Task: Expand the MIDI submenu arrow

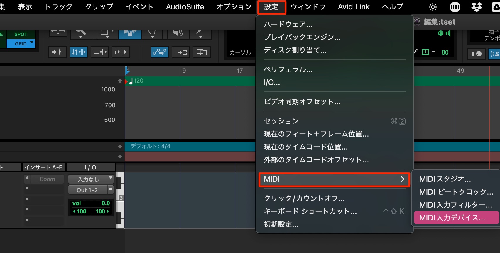Action: coord(403,179)
